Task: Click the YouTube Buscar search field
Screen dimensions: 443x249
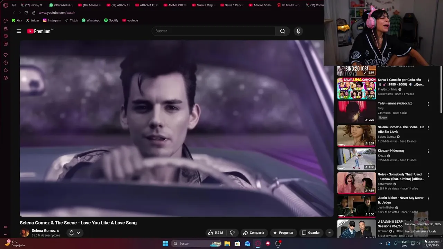Action: click(214, 31)
